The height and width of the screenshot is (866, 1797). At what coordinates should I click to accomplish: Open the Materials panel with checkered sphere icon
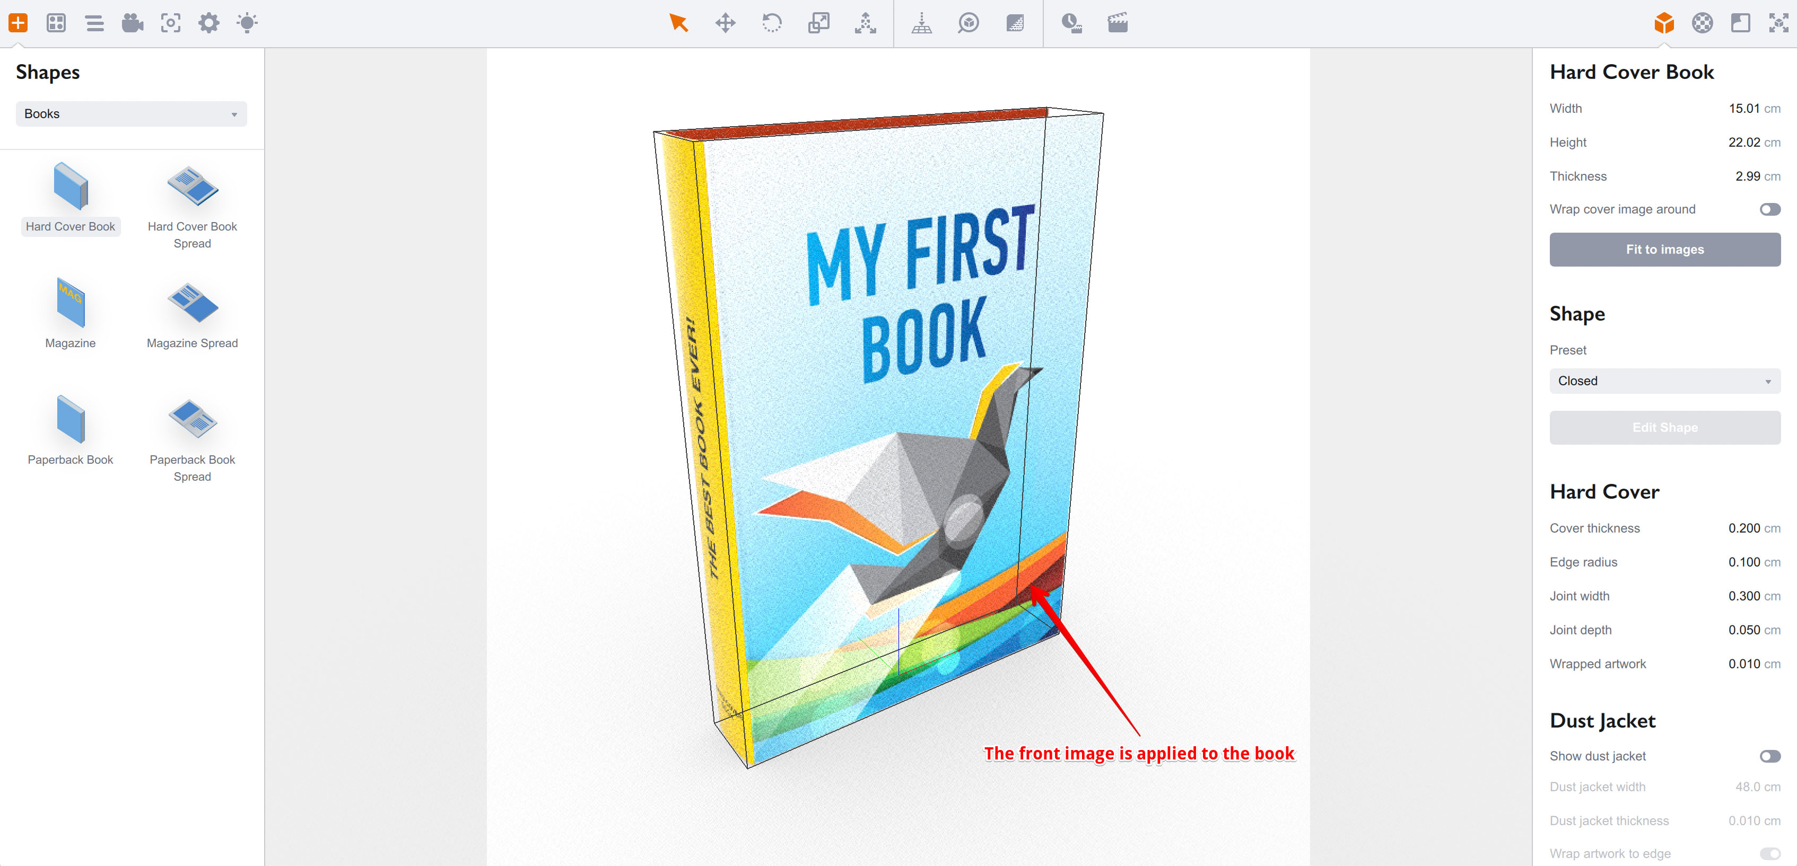(x=1702, y=23)
